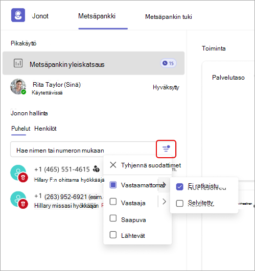Click the Pikakäyttö section label
Image resolution: width=255 pixels, height=271 pixels.
24,43
